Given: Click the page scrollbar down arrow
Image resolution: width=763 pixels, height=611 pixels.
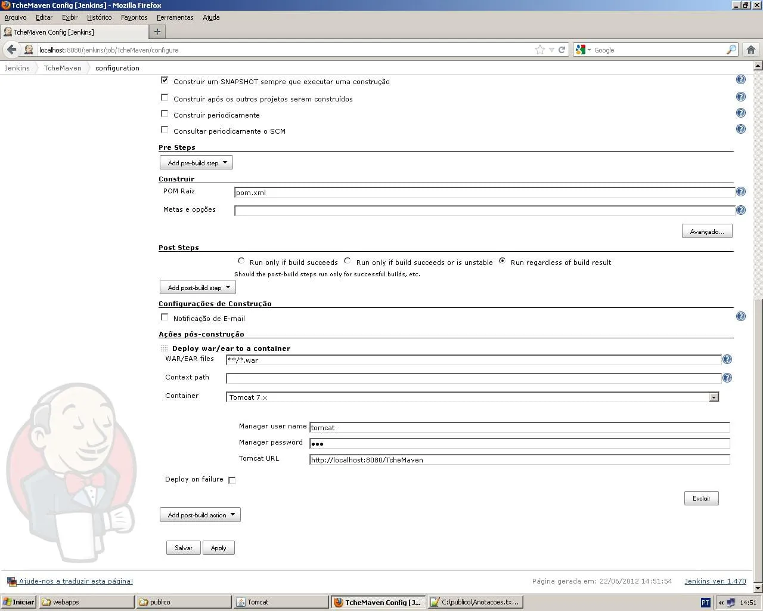Looking at the screenshot, I should 758,589.
